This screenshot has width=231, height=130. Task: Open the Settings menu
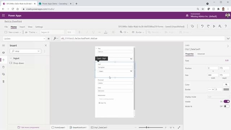pos(39,27)
